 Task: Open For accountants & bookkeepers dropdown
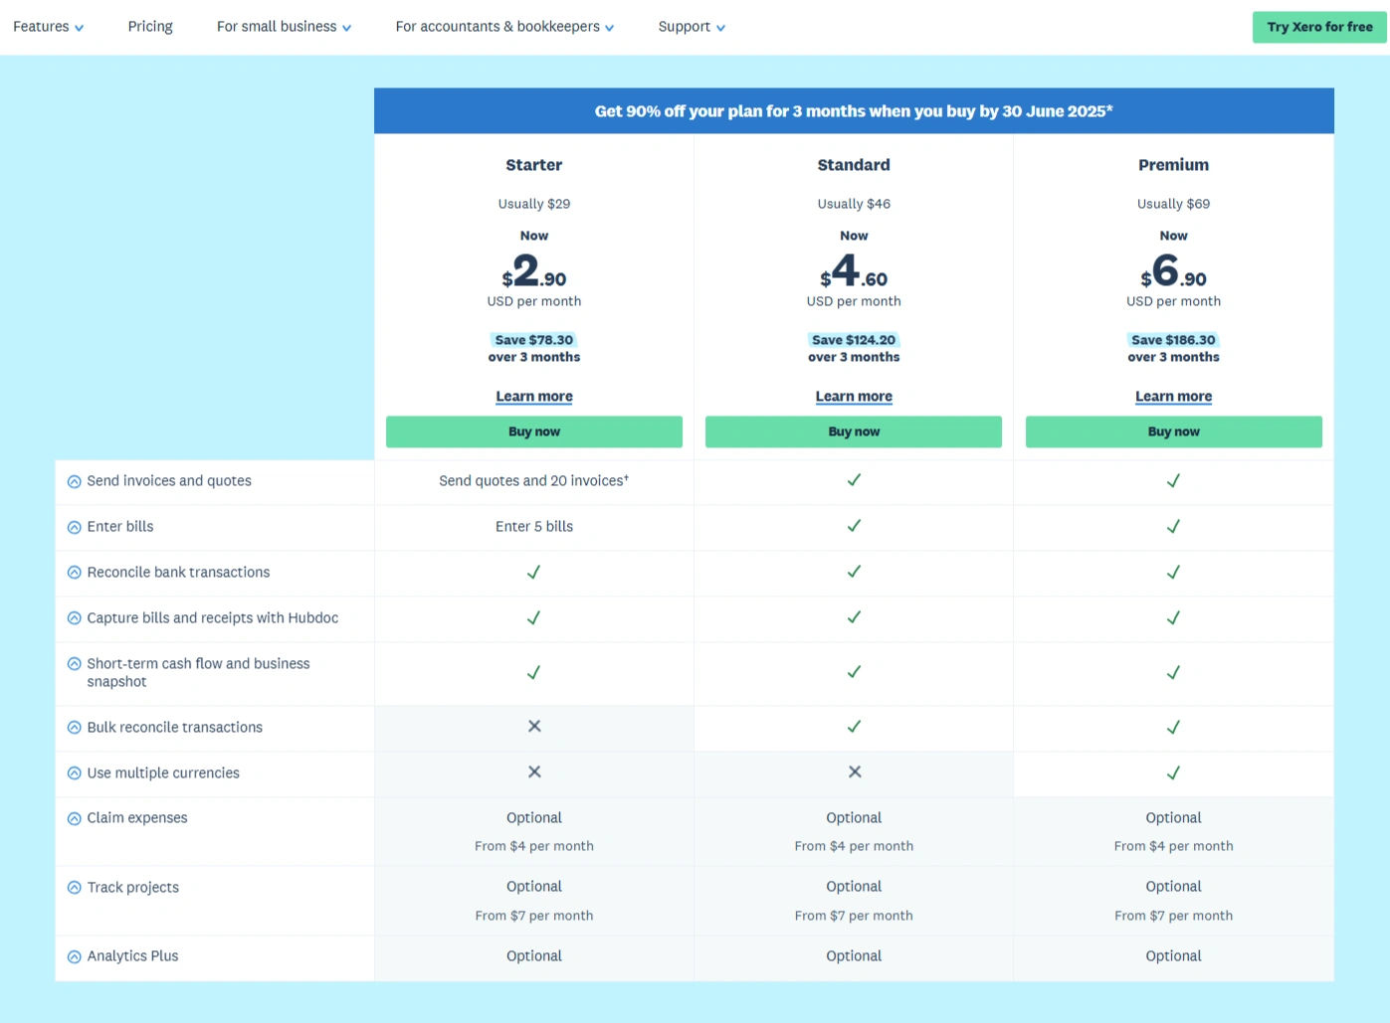pos(504,27)
